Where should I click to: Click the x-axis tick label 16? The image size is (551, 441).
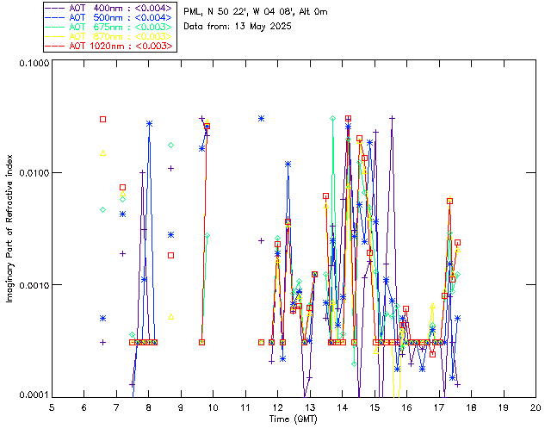(x=407, y=407)
